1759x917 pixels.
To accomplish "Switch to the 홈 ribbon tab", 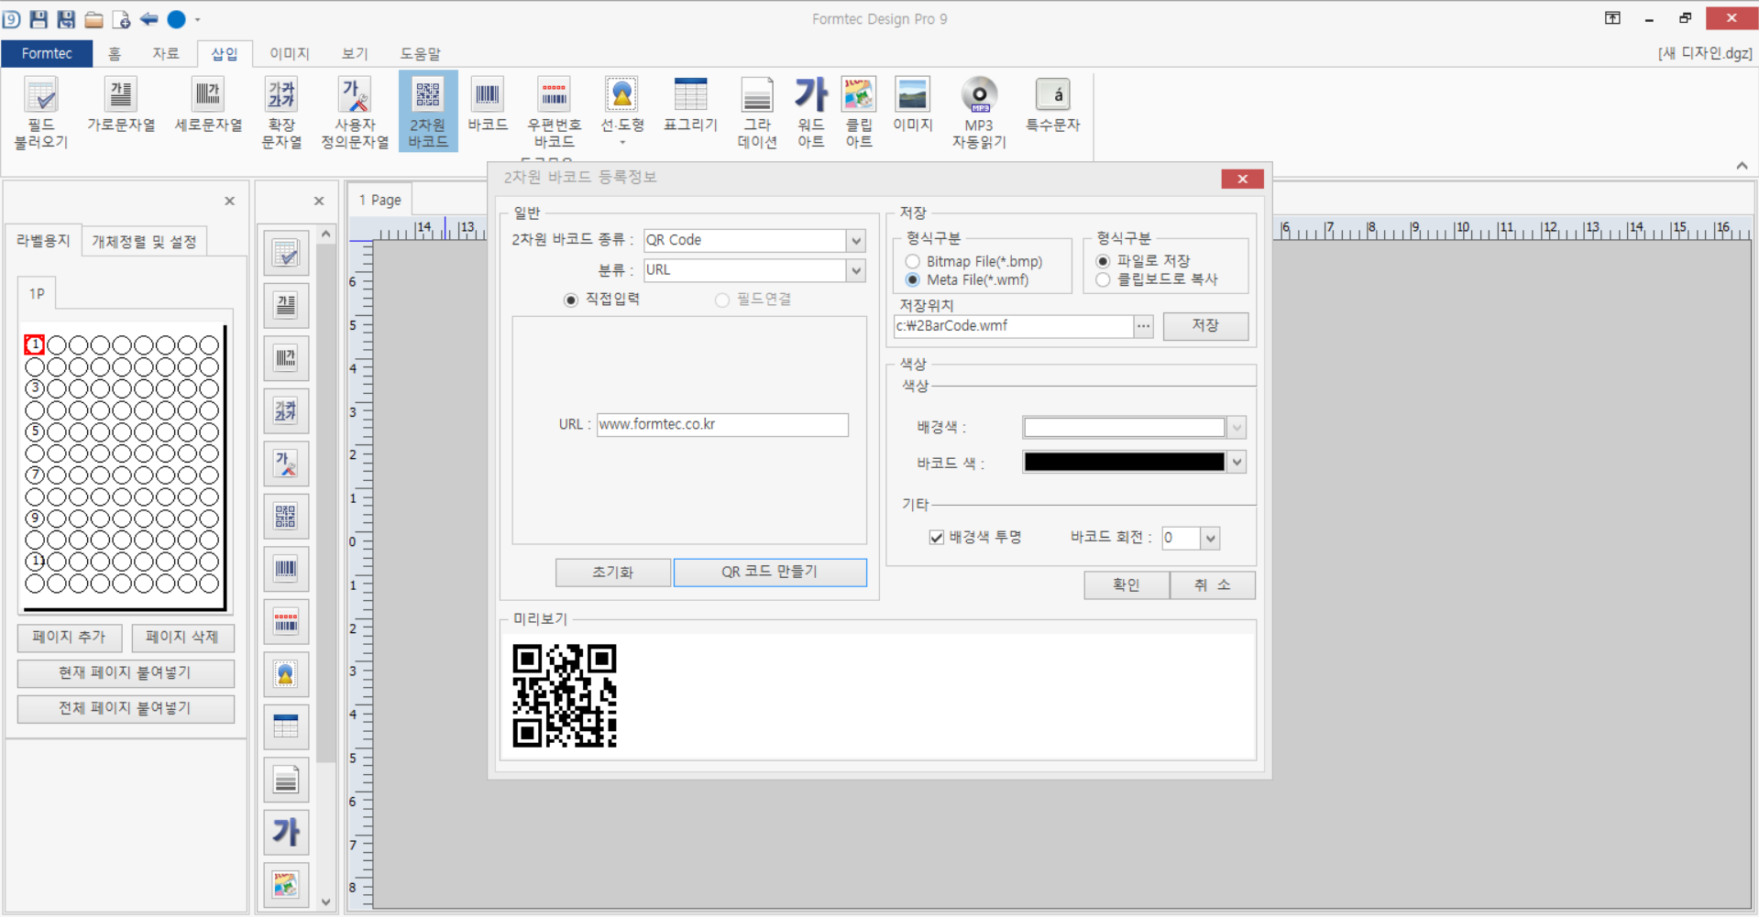I will (x=115, y=53).
